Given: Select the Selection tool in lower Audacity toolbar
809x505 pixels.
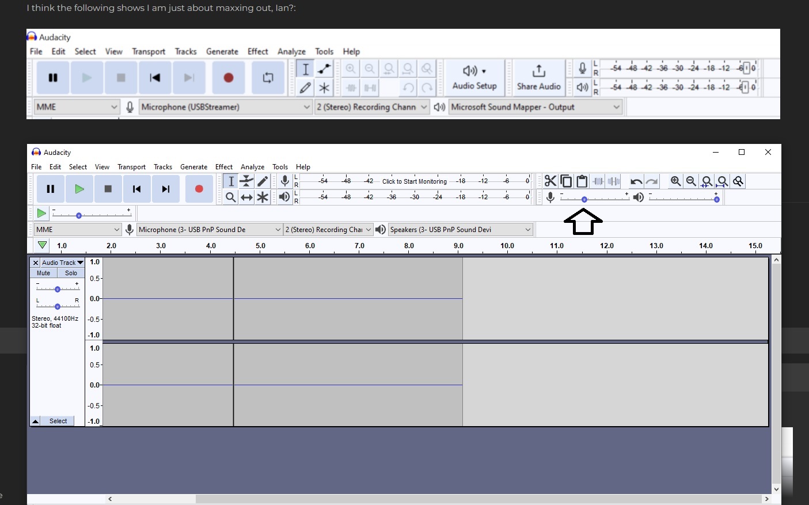Looking at the screenshot, I should click(x=231, y=181).
